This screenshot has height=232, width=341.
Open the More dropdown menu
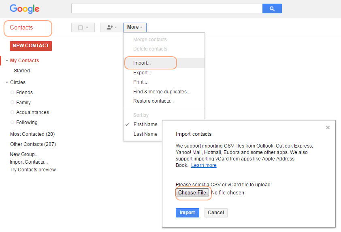pyautogui.click(x=134, y=27)
